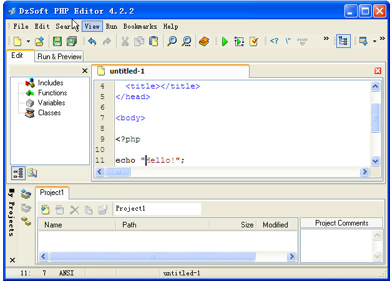
Task: Toggle the tree view button below explorer
Action: [18, 173]
